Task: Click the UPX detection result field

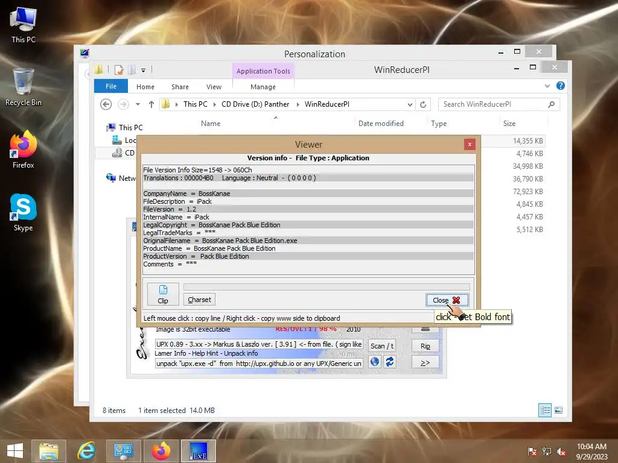Action: point(259,344)
